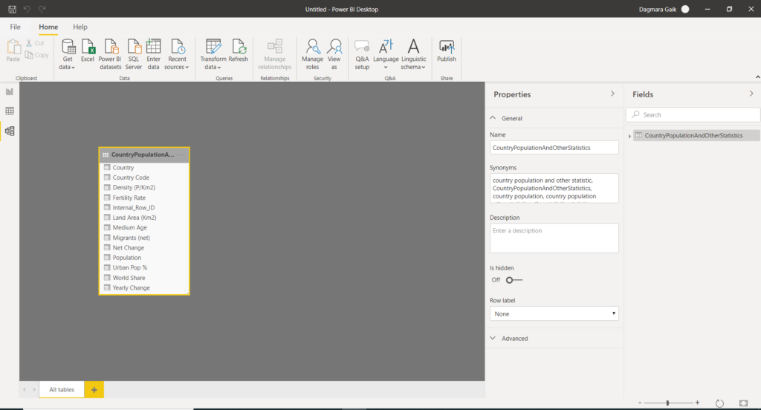Click the Undo arrow in title bar
Viewport: 761px width, 410px height.
(27, 9)
